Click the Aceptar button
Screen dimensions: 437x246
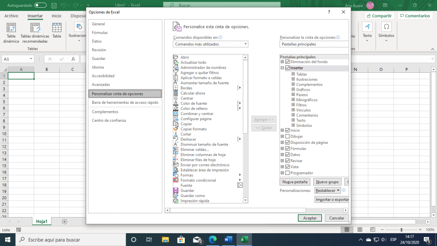(x=310, y=218)
